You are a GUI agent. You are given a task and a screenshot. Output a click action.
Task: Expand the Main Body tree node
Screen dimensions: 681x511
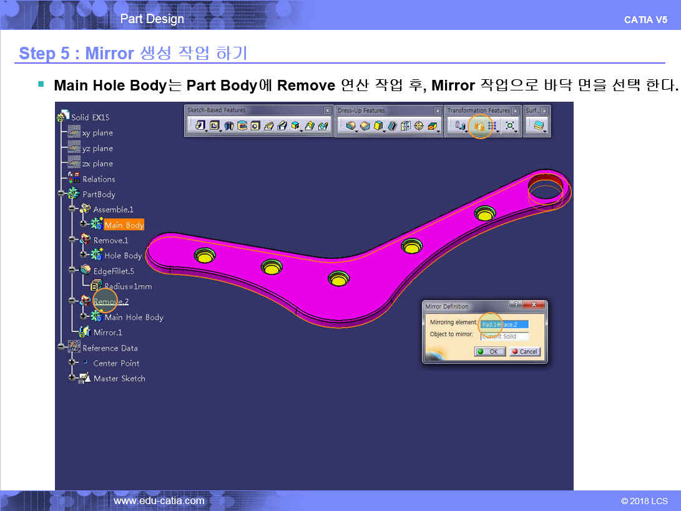(83, 225)
